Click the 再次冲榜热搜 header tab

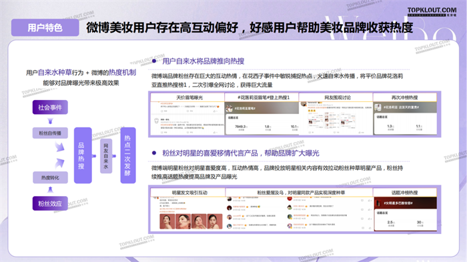coord(405,97)
